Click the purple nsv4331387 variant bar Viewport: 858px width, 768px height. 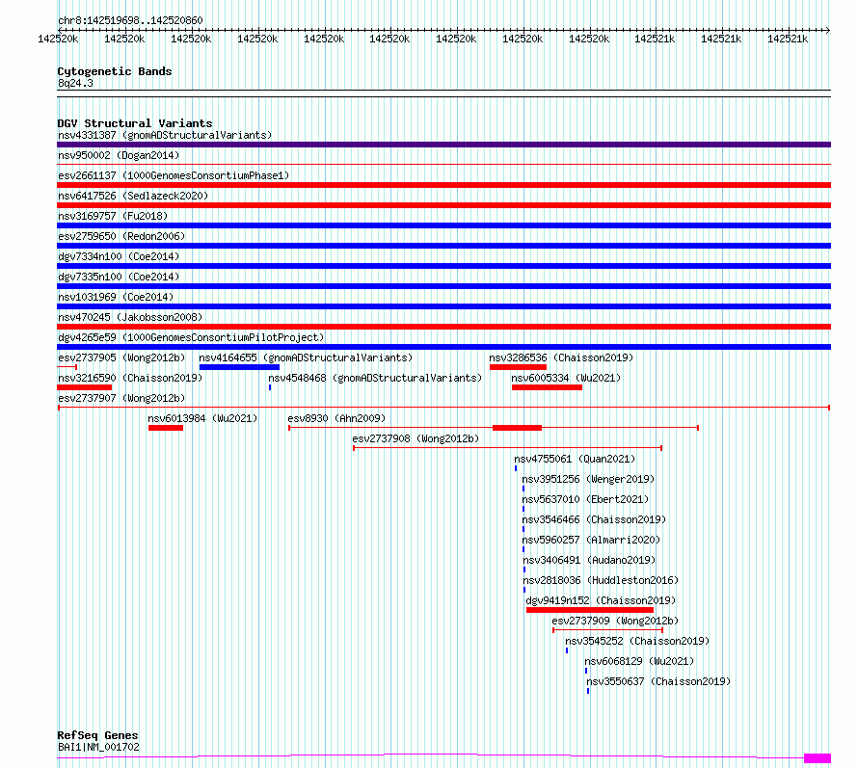tap(443, 145)
